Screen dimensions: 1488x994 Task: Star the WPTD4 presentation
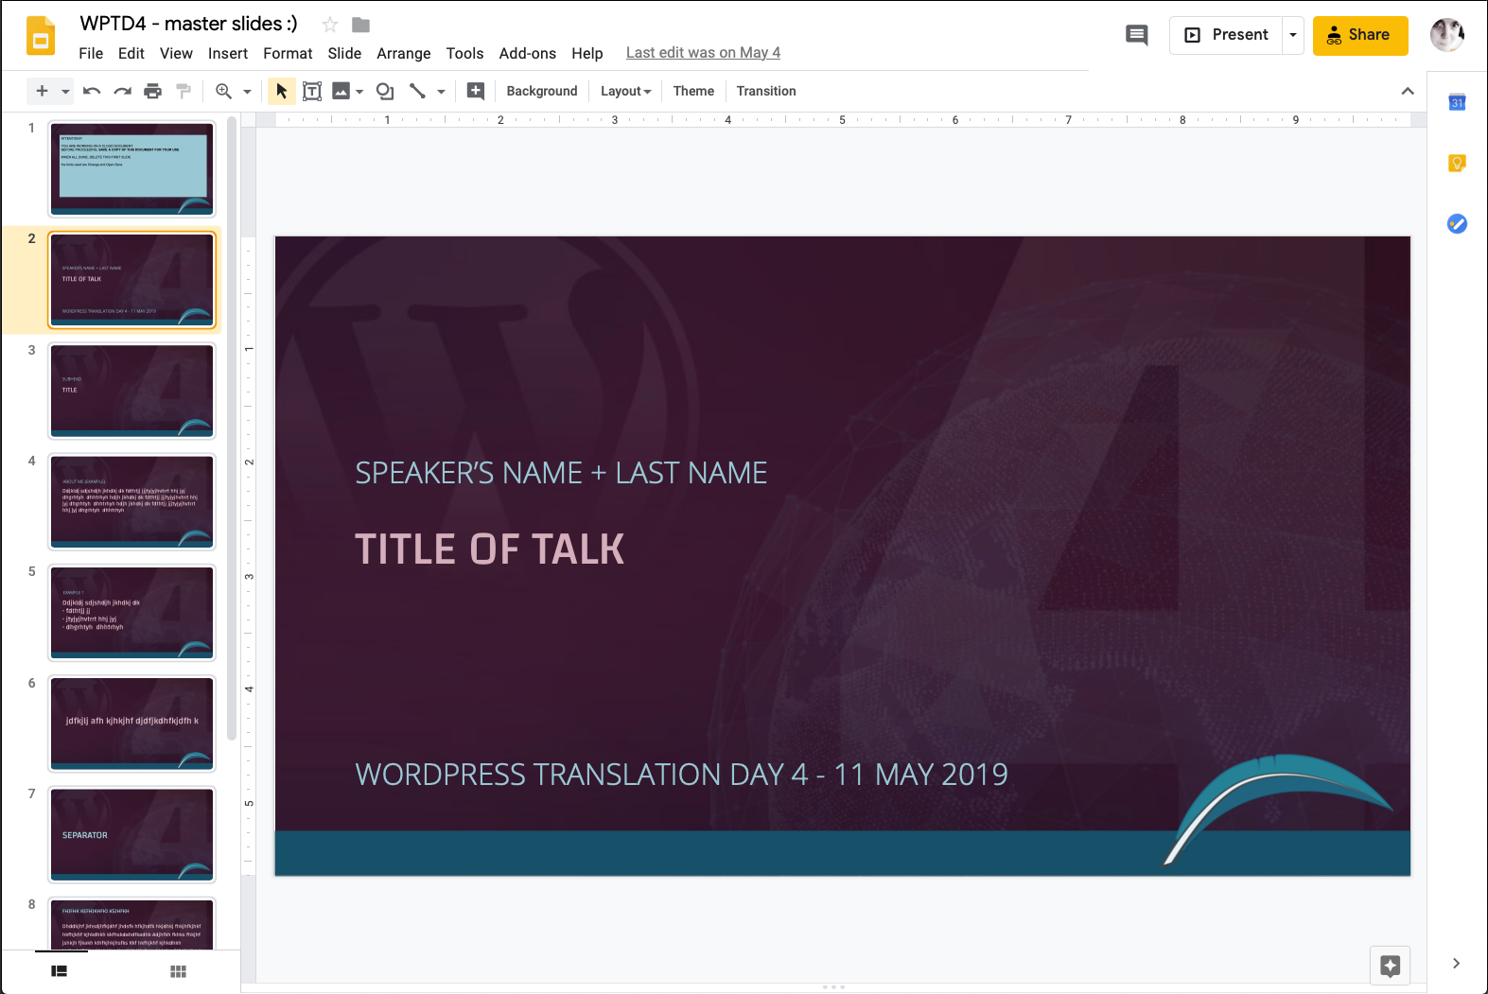tap(330, 25)
